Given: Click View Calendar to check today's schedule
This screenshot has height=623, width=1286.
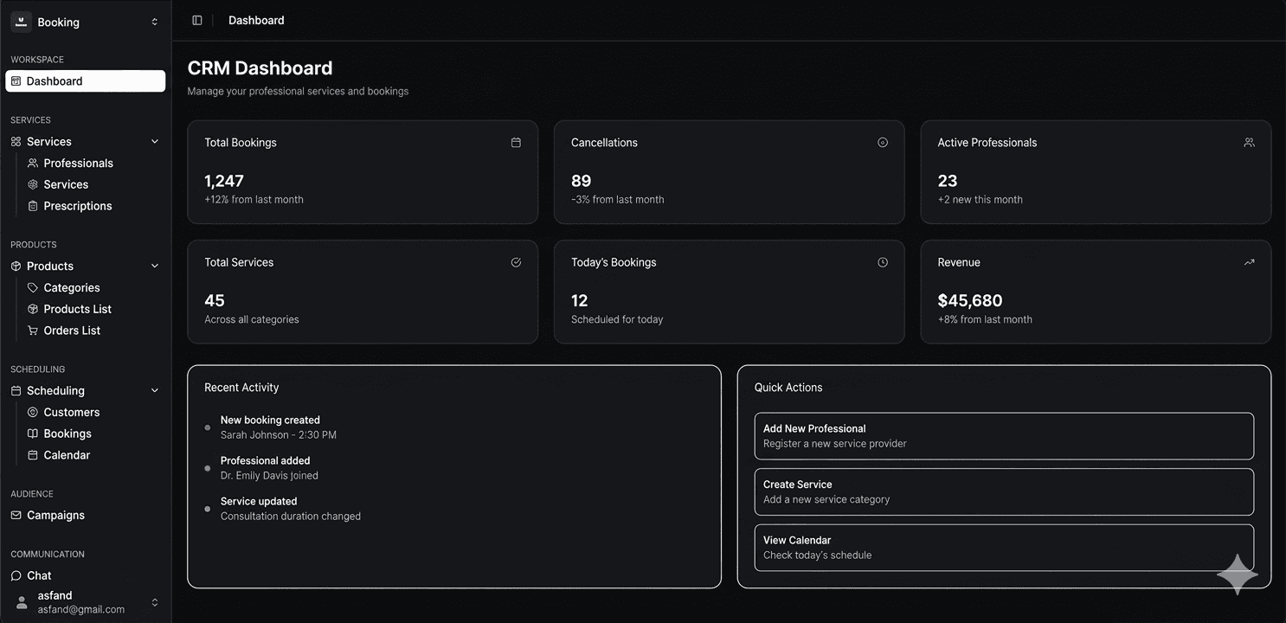Looking at the screenshot, I should coord(1003,547).
